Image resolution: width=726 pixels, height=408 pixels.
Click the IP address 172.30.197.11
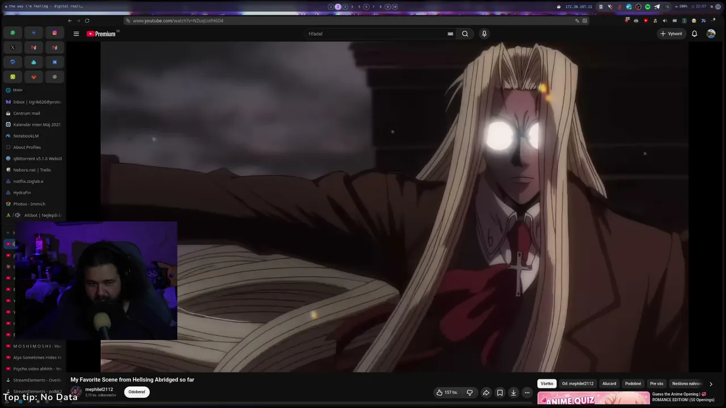(579, 7)
